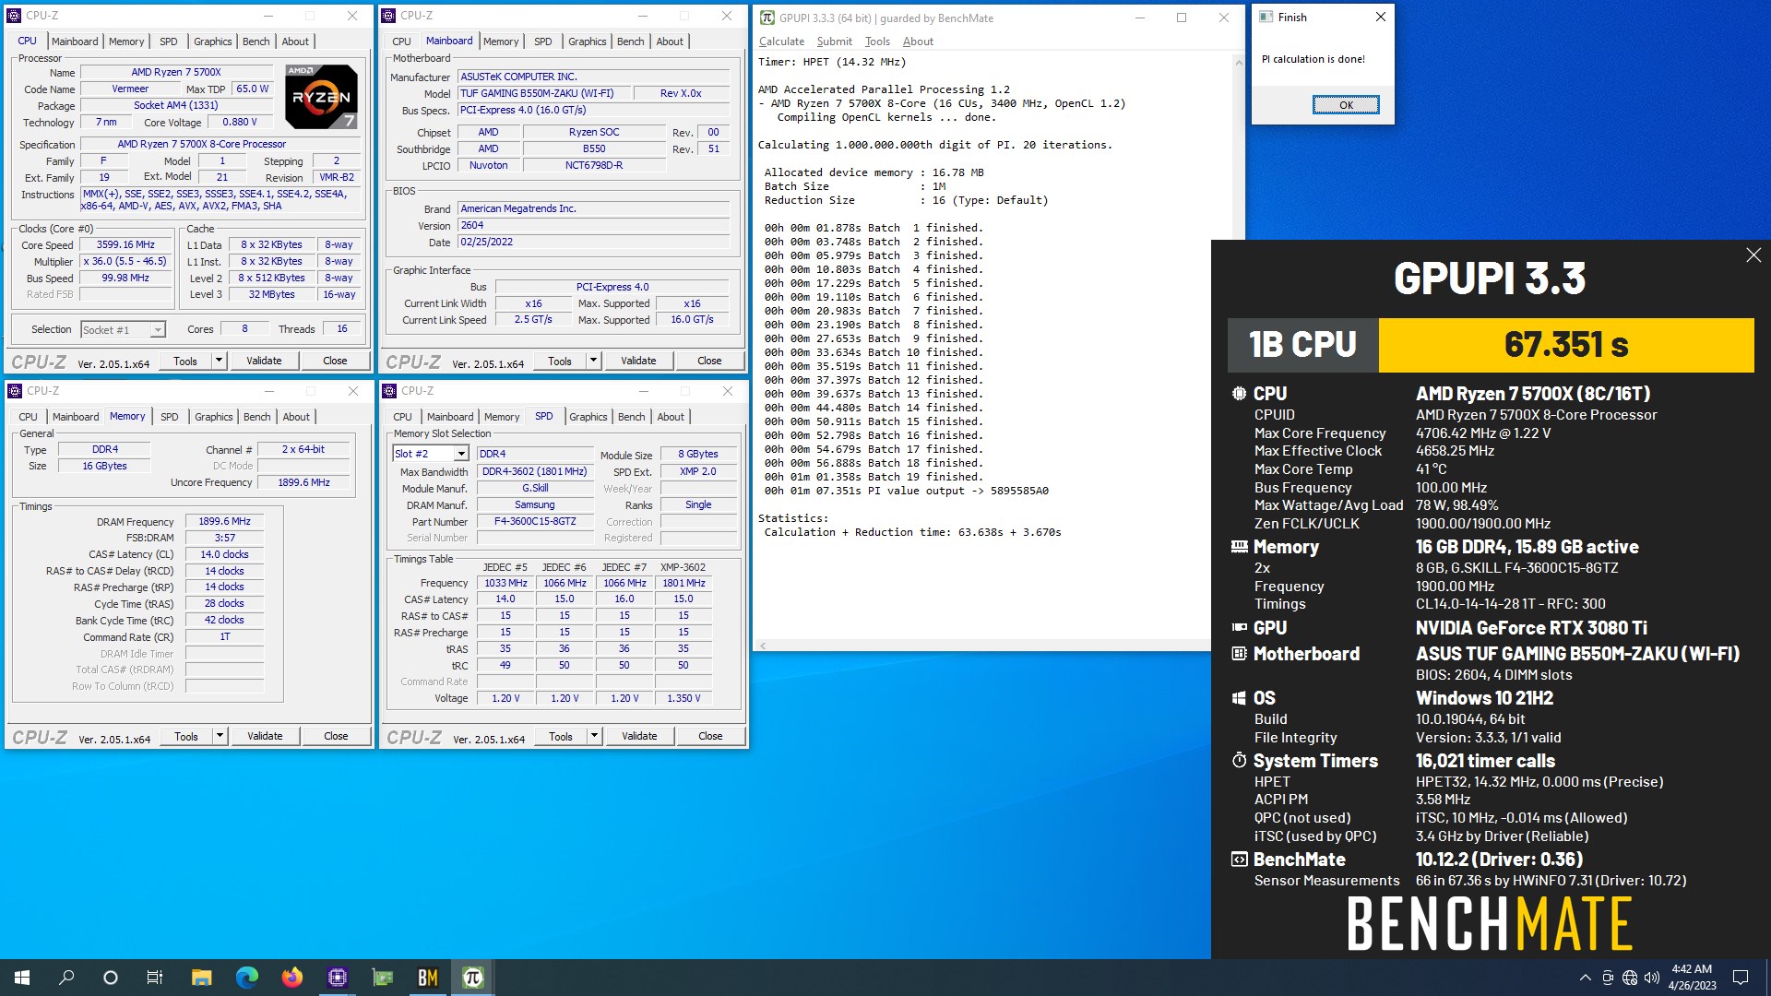
Task: Click Tools button in CPU-Z Memory window
Action: click(x=186, y=736)
